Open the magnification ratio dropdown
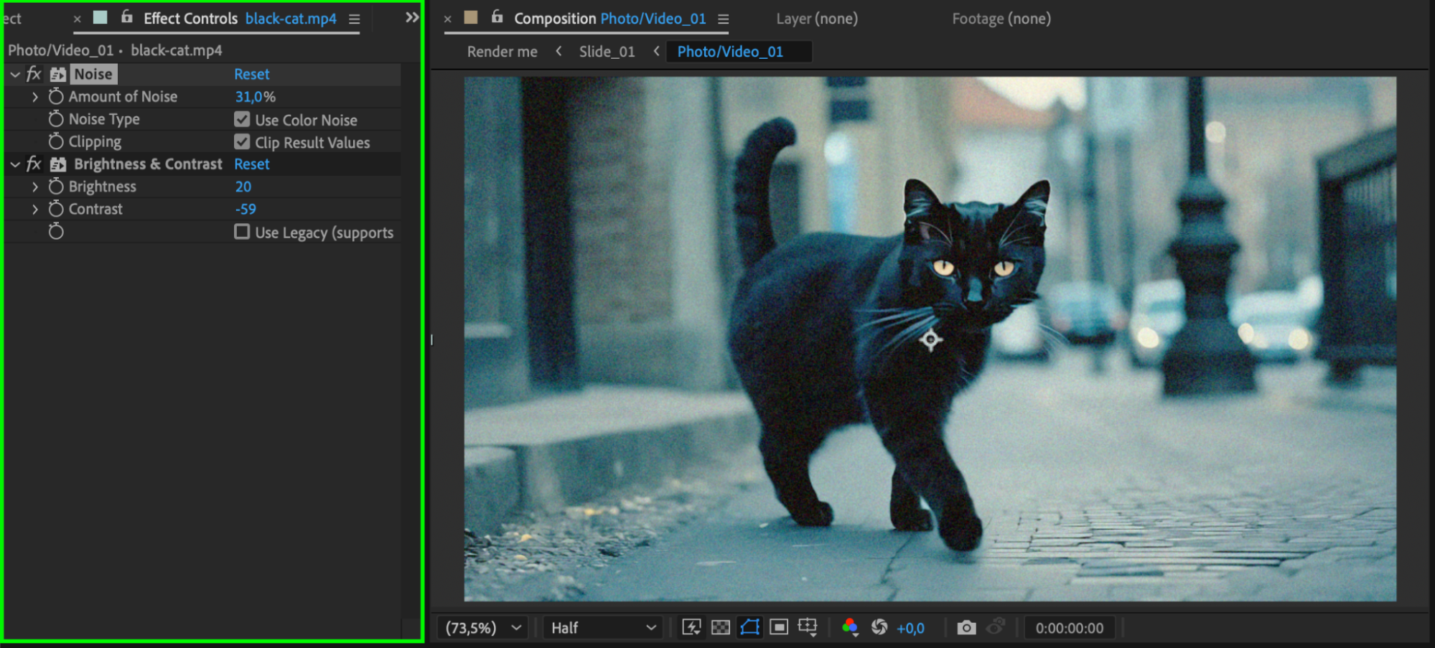This screenshot has height=648, width=1435. tap(483, 628)
